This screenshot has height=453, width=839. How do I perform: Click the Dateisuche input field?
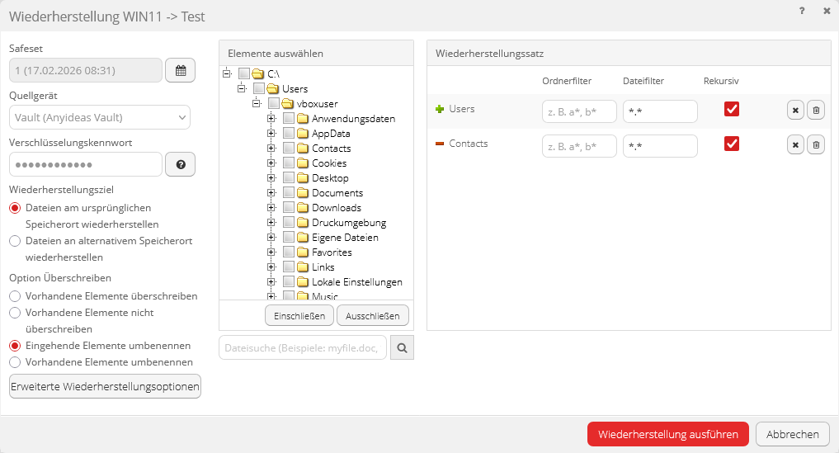pos(303,348)
